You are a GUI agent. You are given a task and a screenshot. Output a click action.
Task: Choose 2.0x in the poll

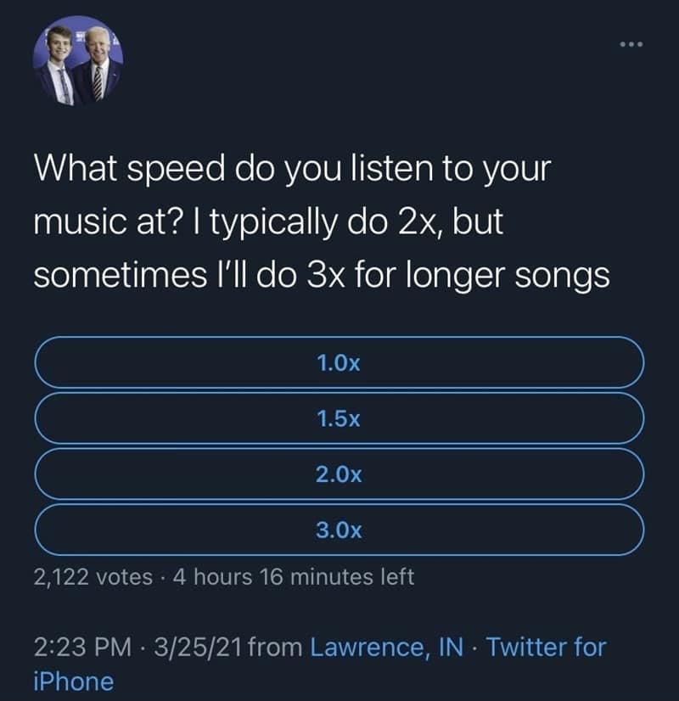(x=339, y=474)
